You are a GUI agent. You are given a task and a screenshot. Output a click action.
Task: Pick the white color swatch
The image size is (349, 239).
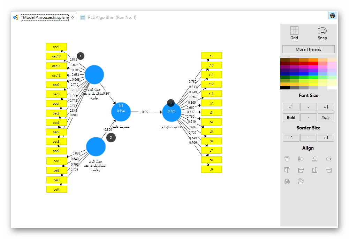(332, 88)
